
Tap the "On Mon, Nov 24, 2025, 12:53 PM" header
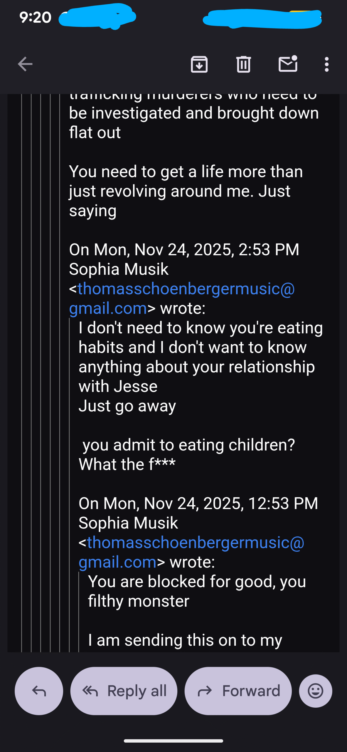[x=198, y=503]
